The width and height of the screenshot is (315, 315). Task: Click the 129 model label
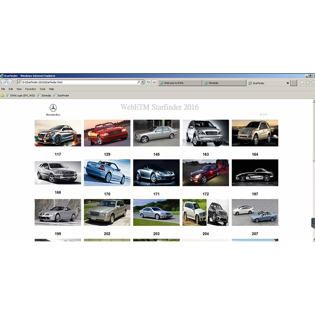click(x=107, y=154)
